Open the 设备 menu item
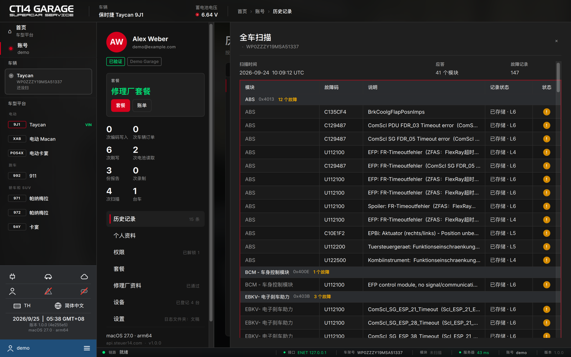This screenshot has width=571, height=357. click(x=155, y=302)
